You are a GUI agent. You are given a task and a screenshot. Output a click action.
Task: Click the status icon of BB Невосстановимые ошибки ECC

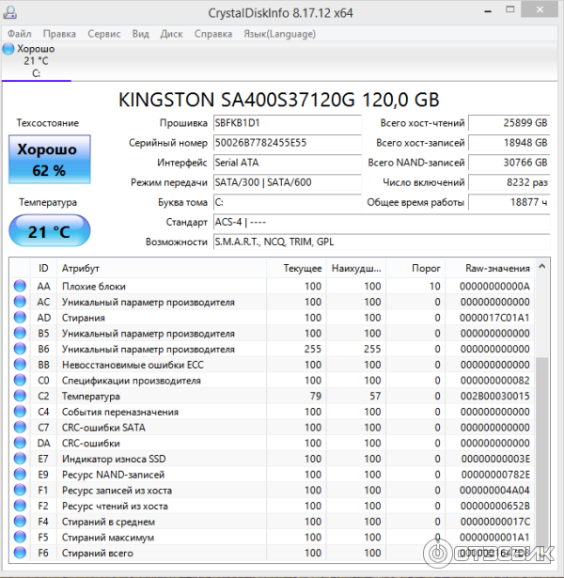point(20,365)
